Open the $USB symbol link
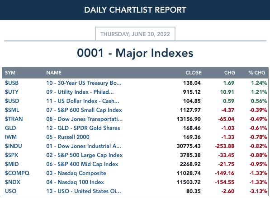 point(12,83)
